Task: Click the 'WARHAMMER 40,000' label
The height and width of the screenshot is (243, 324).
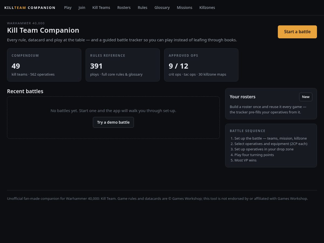Action: coord(26,23)
